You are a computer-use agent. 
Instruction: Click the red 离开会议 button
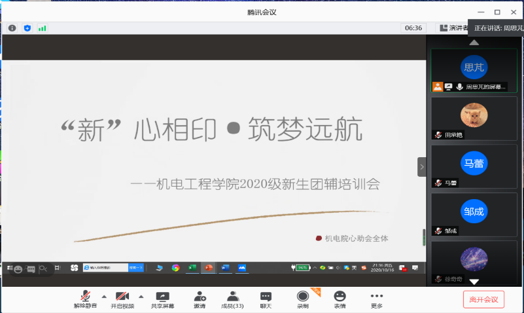[x=483, y=299]
